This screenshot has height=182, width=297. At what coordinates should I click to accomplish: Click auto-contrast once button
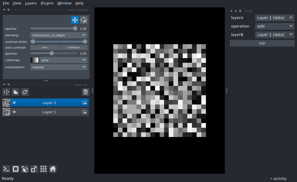pyautogui.click(x=45, y=47)
